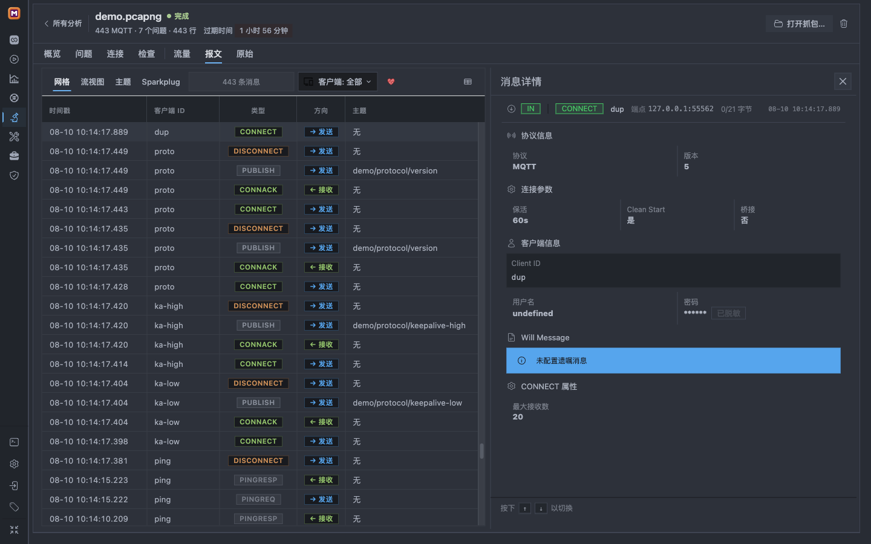Select ka-high PUBLISH row keepalive-high topic
This screenshot has height=544, width=871.
point(259,325)
